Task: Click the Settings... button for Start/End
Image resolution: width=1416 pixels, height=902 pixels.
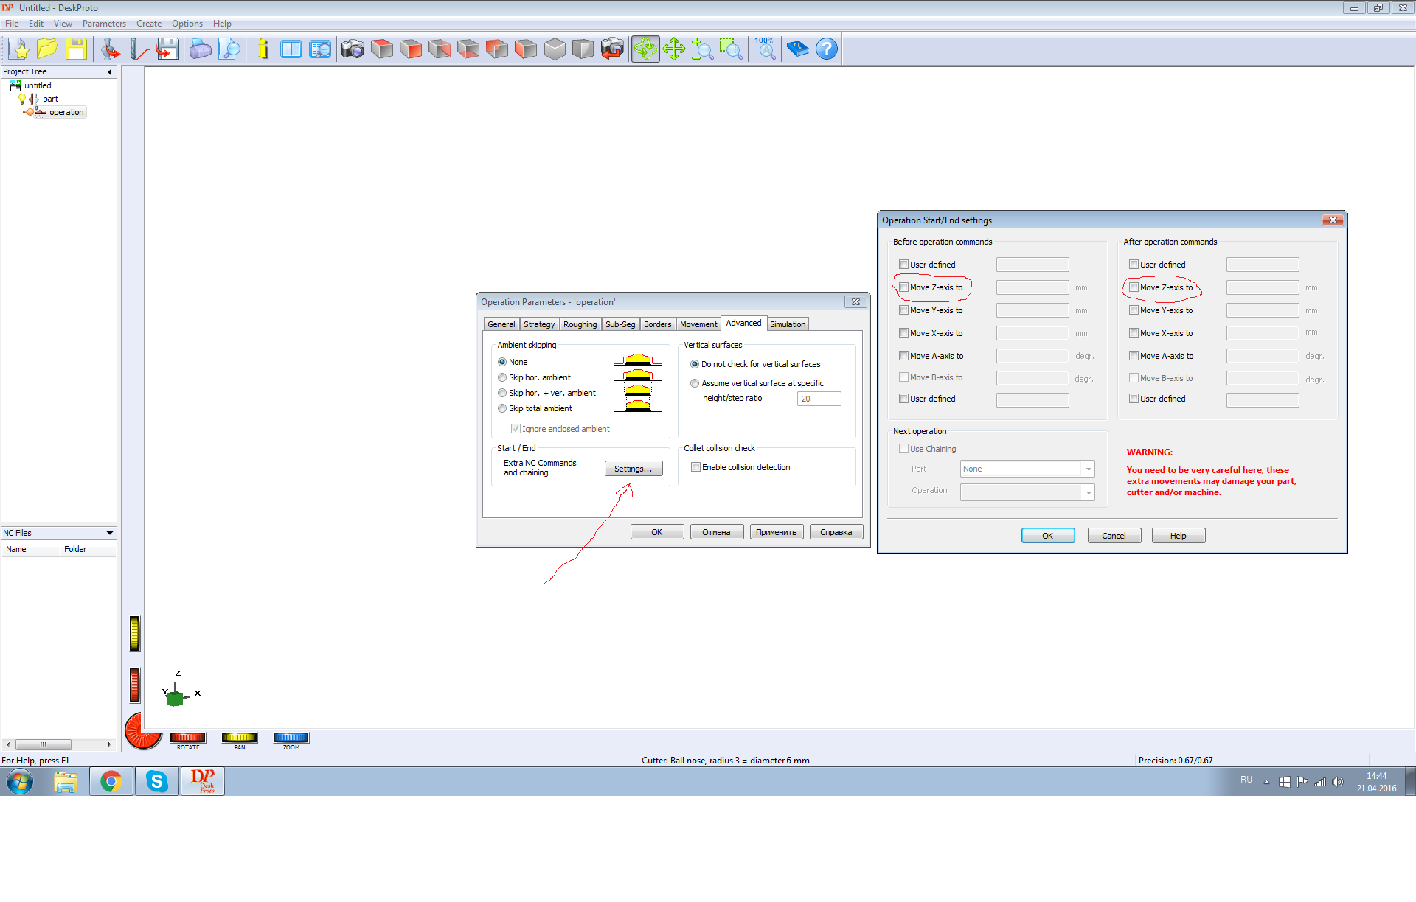Action: click(x=633, y=469)
